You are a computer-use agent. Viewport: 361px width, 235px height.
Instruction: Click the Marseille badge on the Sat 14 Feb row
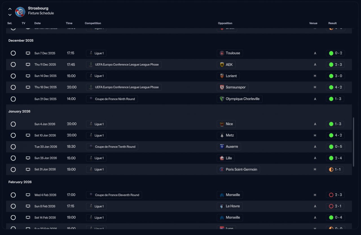point(222,218)
